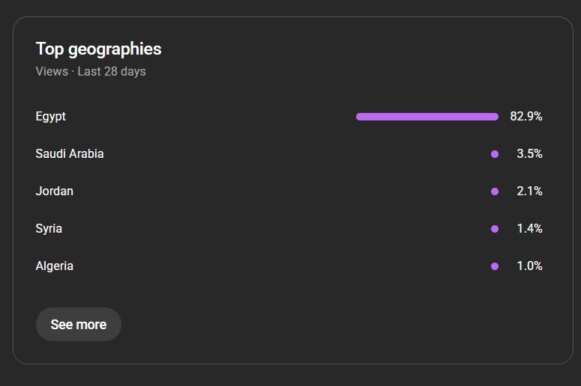Screen dimensions: 581x386
Task: Click the 82.9% value for Egypt
Action: click(526, 117)
